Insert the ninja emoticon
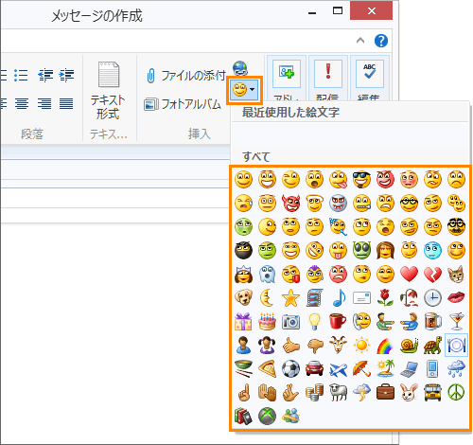The width and height of the screenshot is (473, 445). (243, 250)
